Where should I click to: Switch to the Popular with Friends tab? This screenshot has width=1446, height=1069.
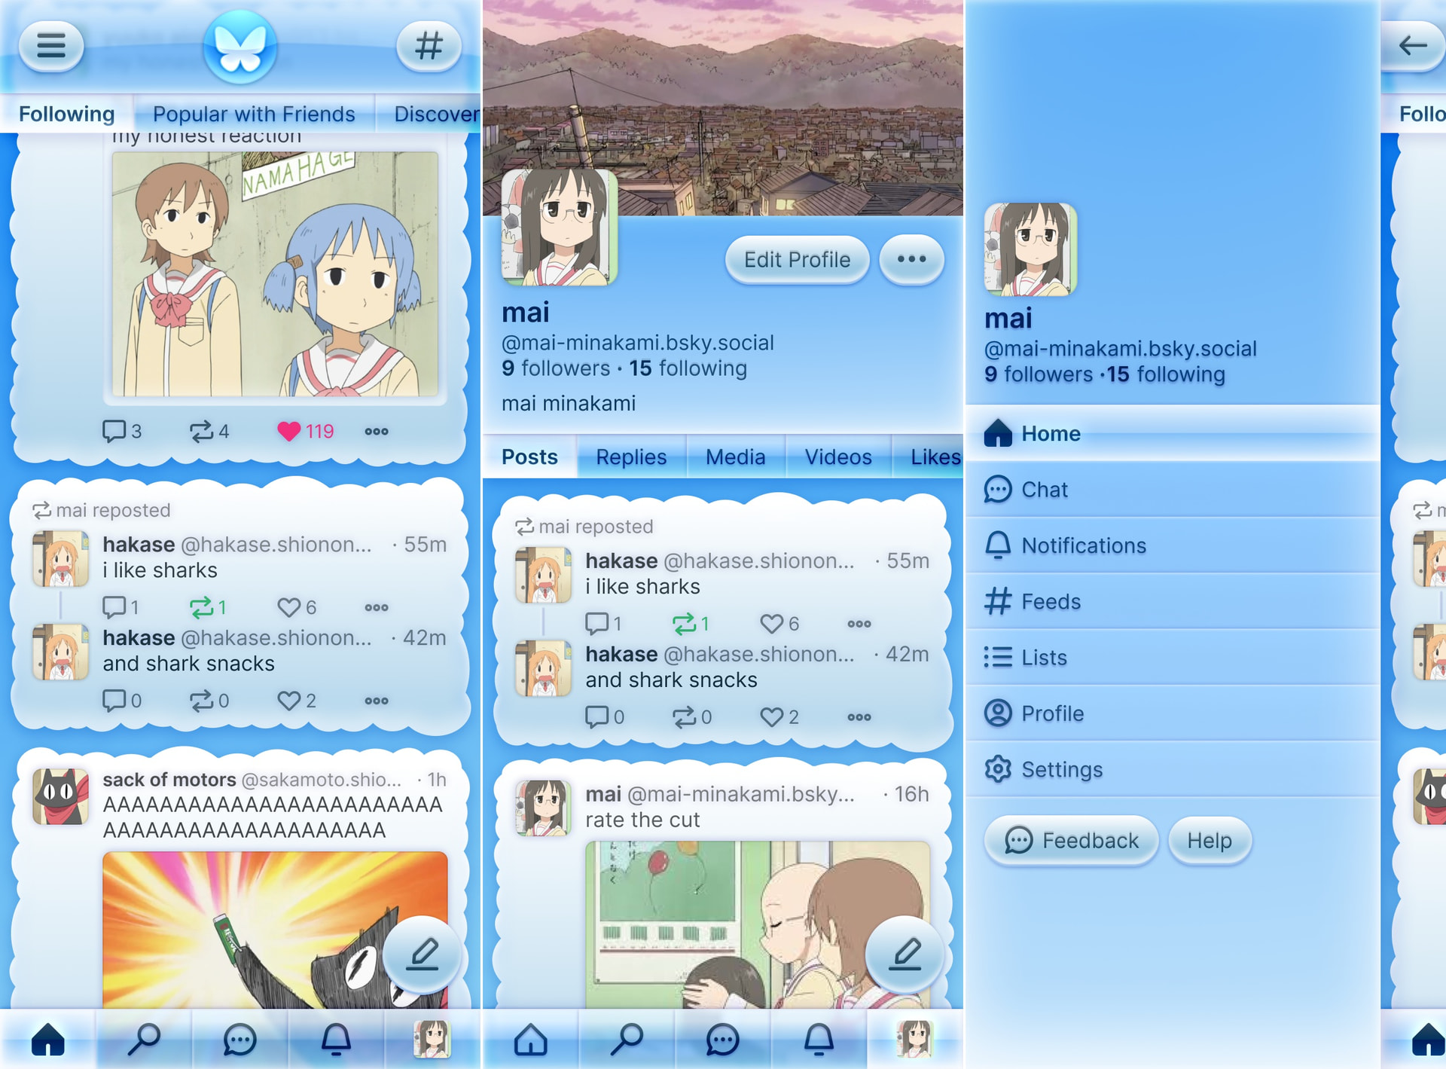254,114
